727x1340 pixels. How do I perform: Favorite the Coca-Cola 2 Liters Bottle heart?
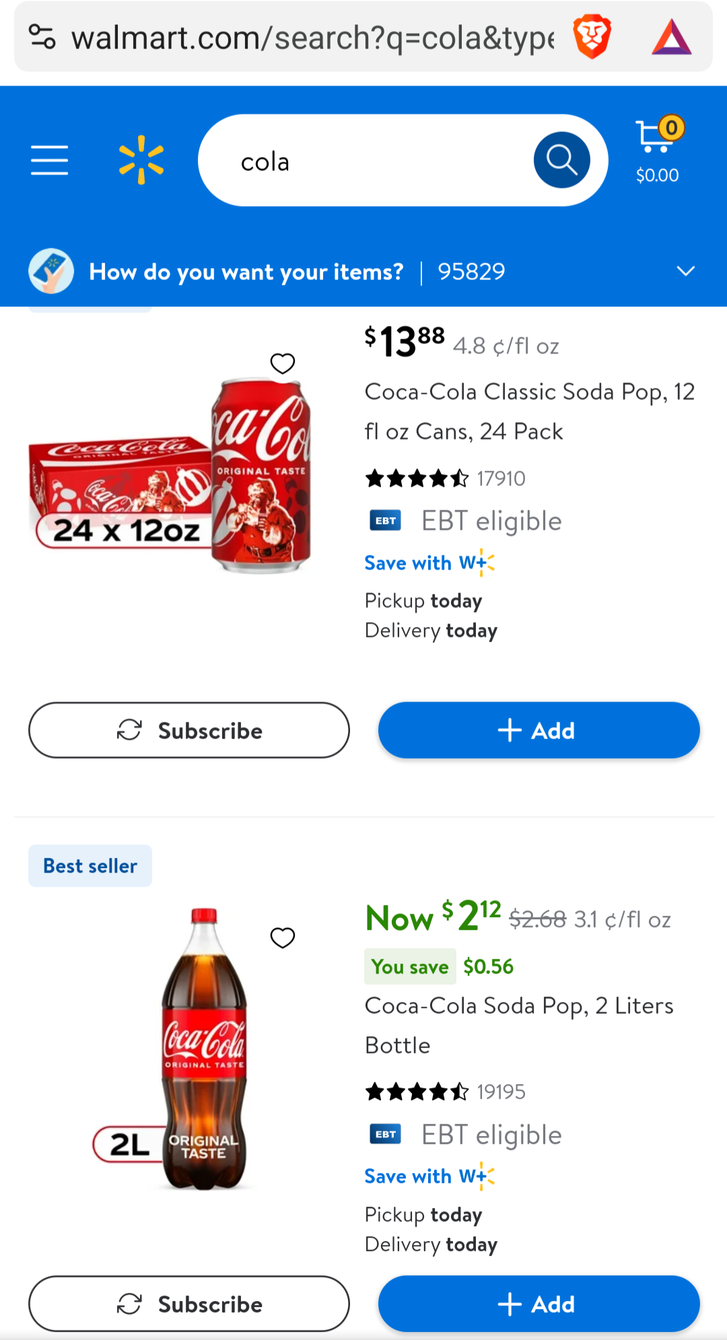click(283, 937)
